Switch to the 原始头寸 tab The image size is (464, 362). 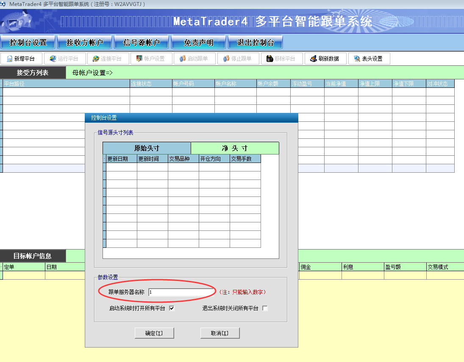147,148
